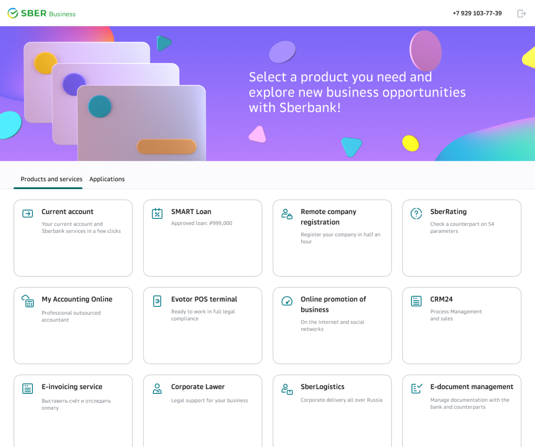The image size is (535, 447).
Task: Click the E-document management checklist icon
Action: coord(417,389)
